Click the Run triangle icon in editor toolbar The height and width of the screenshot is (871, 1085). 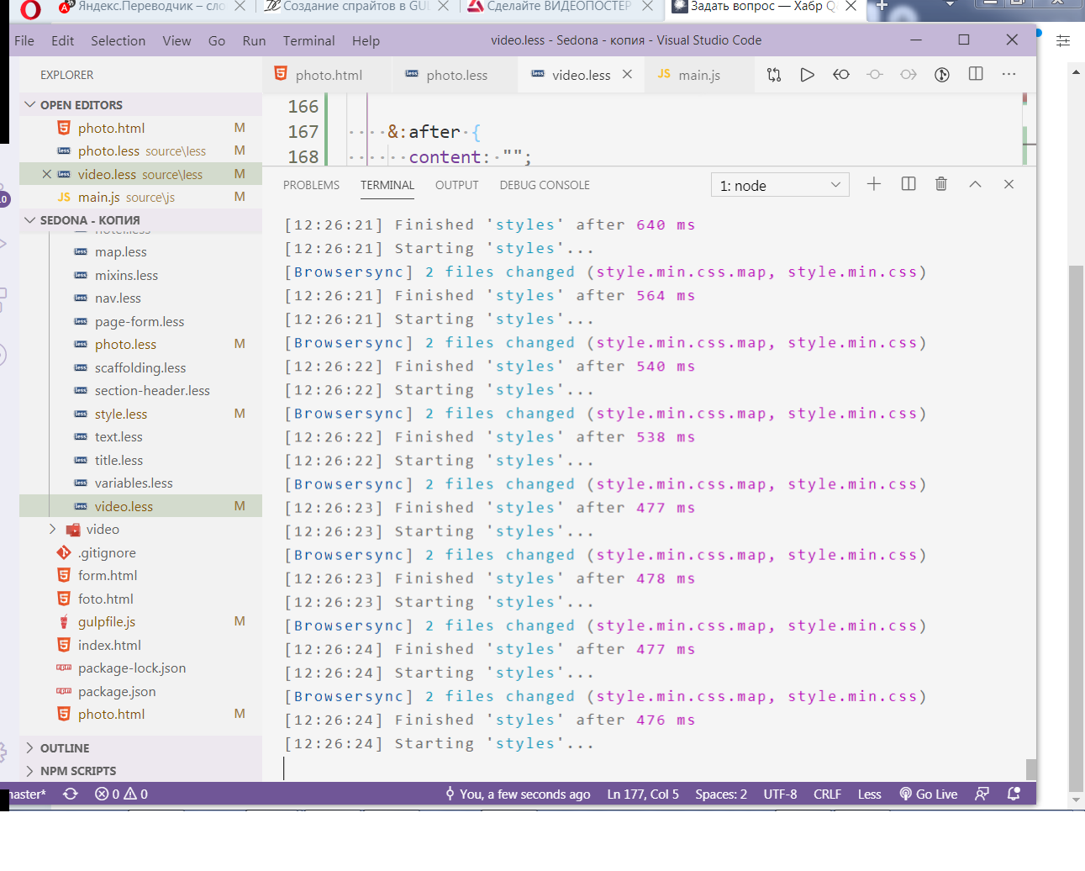point(807,75)
